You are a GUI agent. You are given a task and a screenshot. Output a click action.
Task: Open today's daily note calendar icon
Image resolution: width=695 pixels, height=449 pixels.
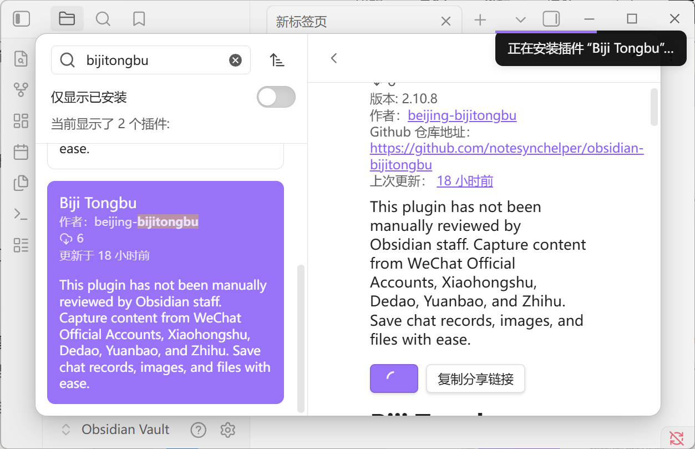[x=21, y=152]
